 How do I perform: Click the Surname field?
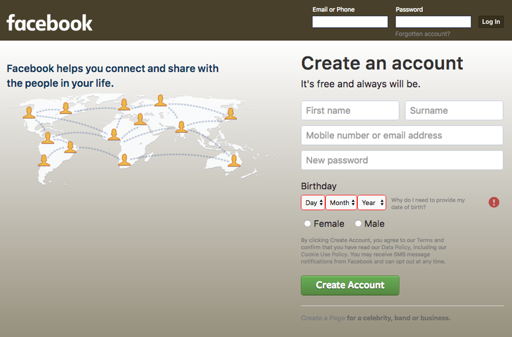(454, 111)
